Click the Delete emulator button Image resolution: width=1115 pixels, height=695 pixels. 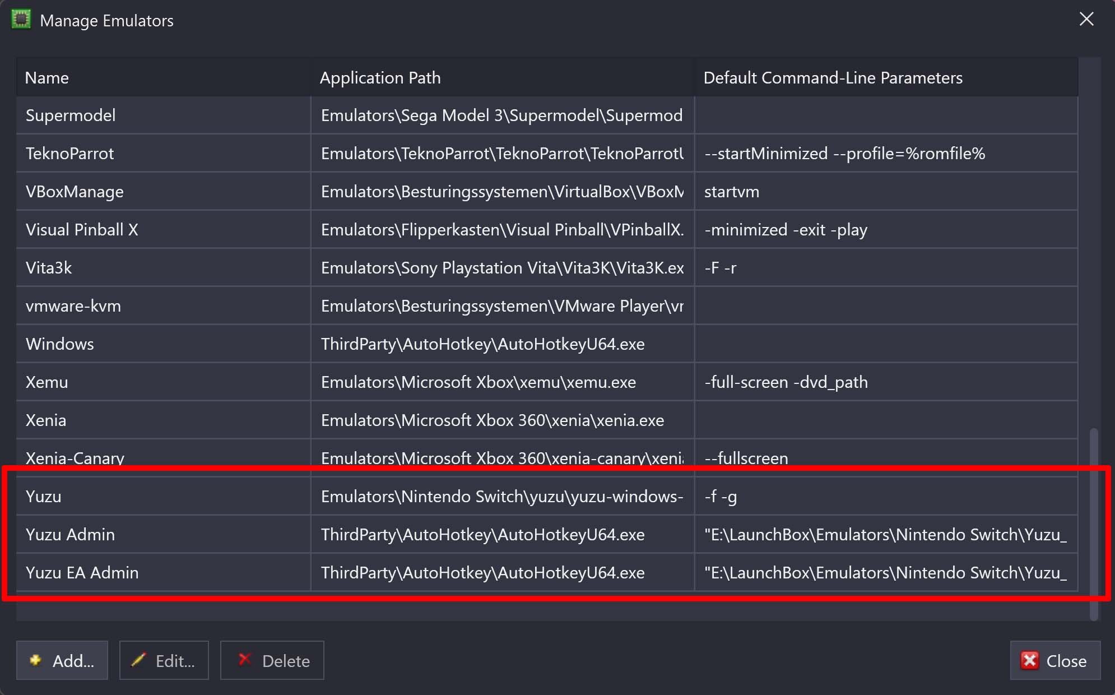coord(272,660)
